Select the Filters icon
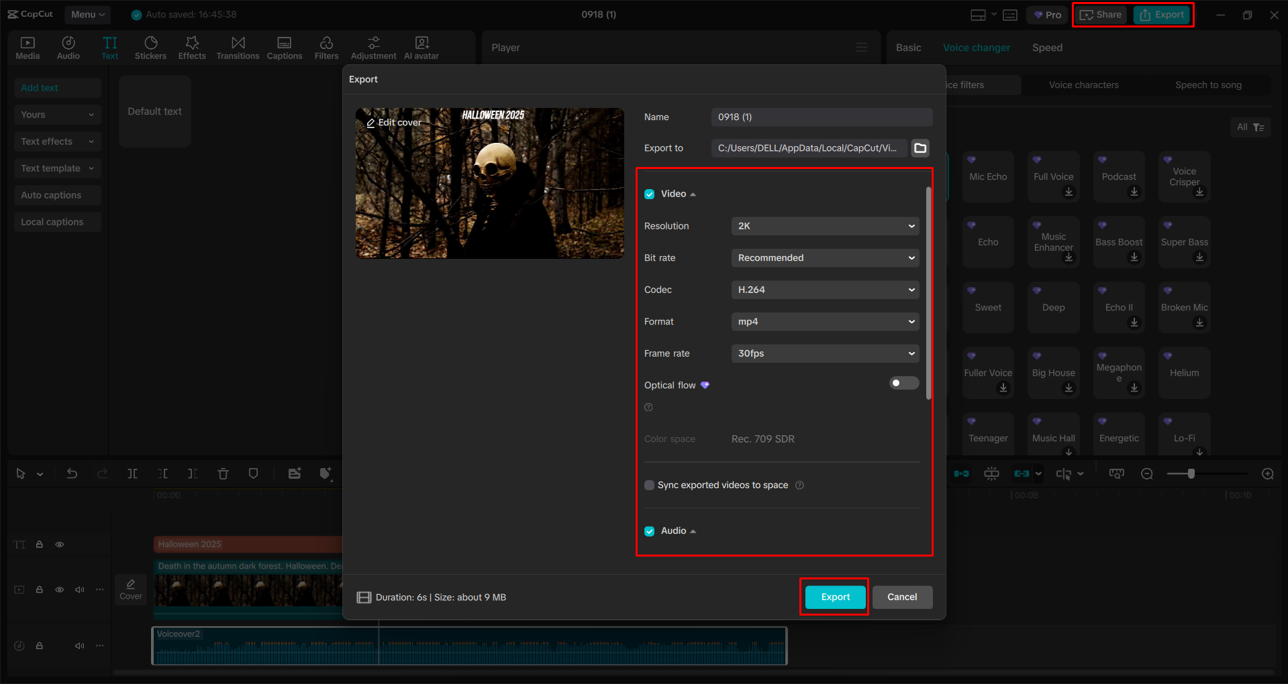The height and width of the screenshot is (684, 1288). [x=326, y=47]
